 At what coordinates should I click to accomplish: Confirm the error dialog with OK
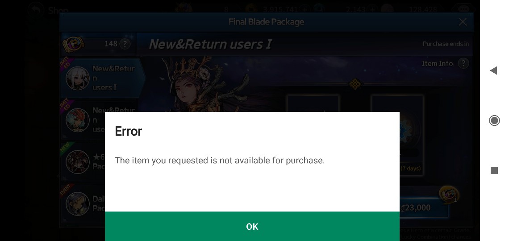(x=252, y=226)
